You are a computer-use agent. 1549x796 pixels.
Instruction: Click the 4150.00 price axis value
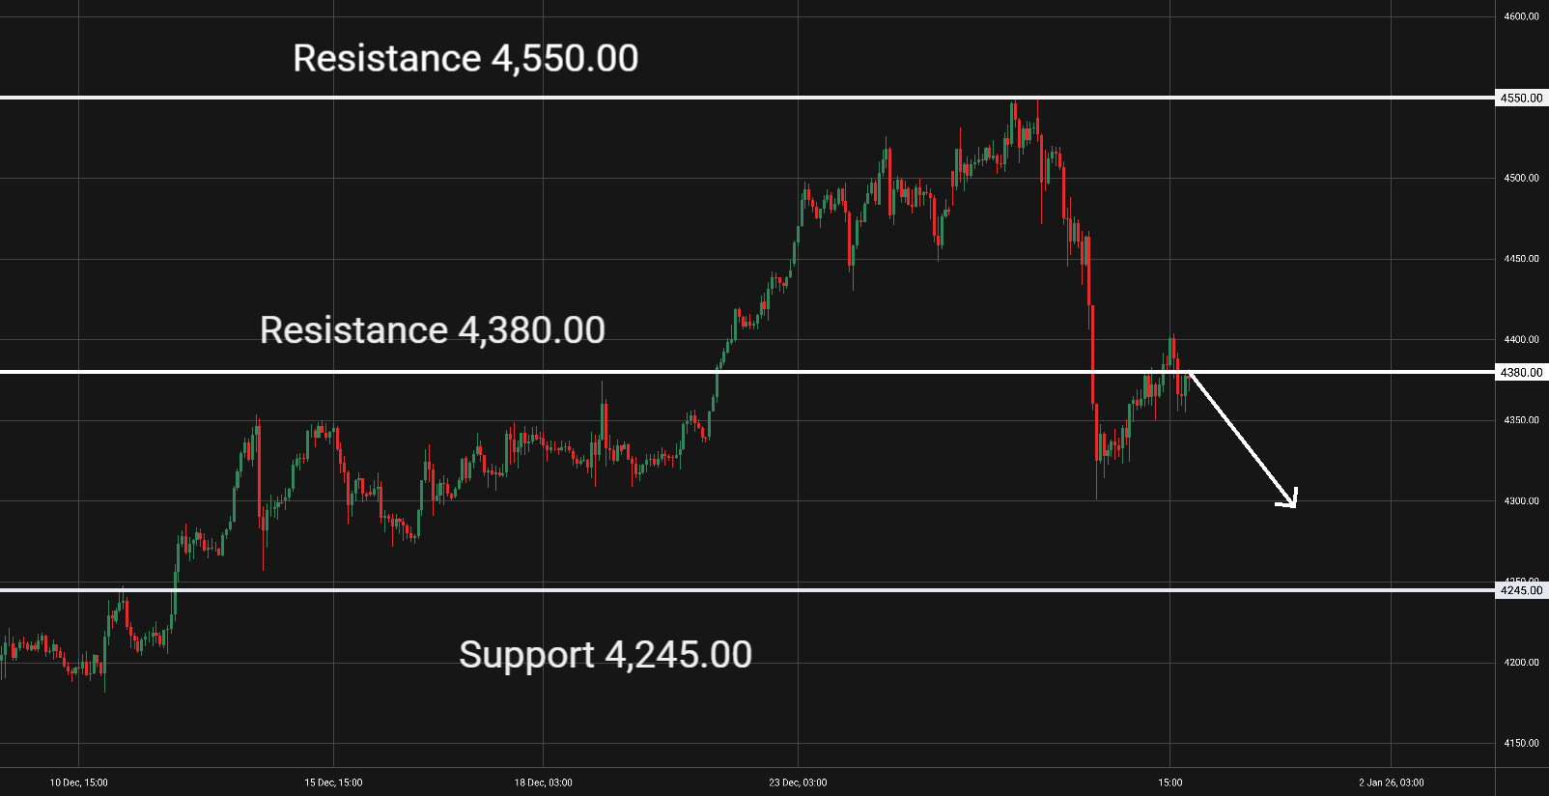(1521, 743)
